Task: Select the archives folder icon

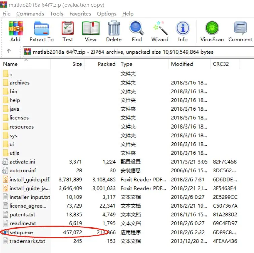Action: coord(5,83)
